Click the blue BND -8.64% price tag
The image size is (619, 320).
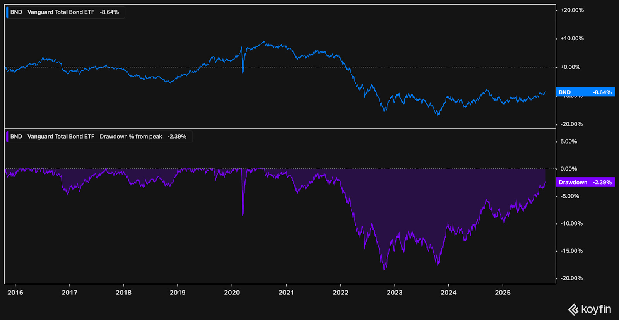585,92
